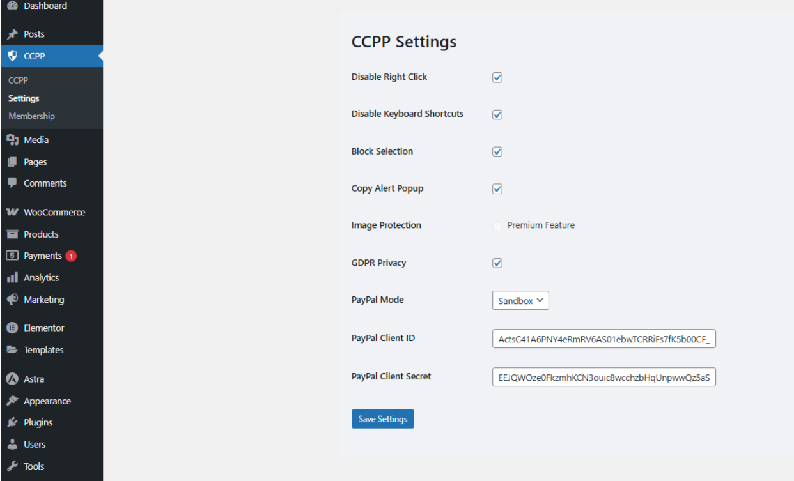Click the Marketing megaphone icon
This screenshot has width=794, height=481.
[x=12, y=300]
